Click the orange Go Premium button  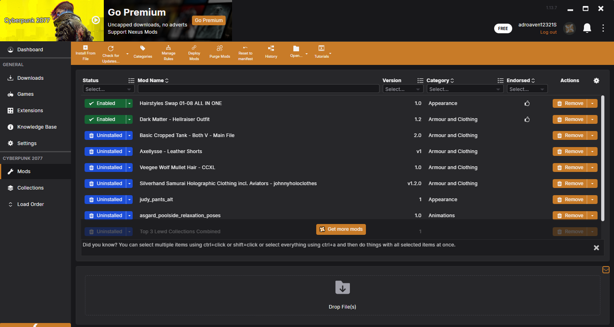(x=209, y=20)
